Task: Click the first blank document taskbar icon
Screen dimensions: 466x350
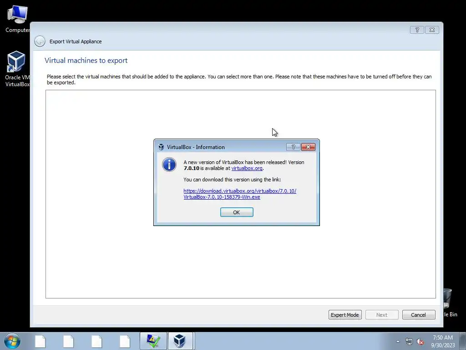Action: pyautogui.click(x=40, y=341)
